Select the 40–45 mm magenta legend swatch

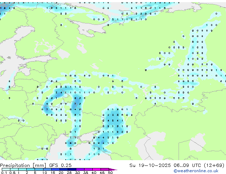pos(97,169)
